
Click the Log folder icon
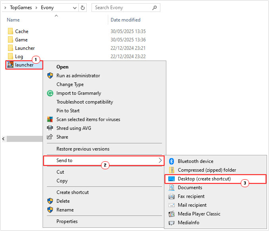[x=10, y=57]
